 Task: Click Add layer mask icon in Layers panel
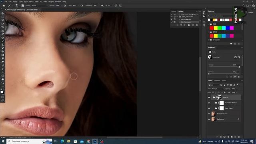[x=224, y=137]
